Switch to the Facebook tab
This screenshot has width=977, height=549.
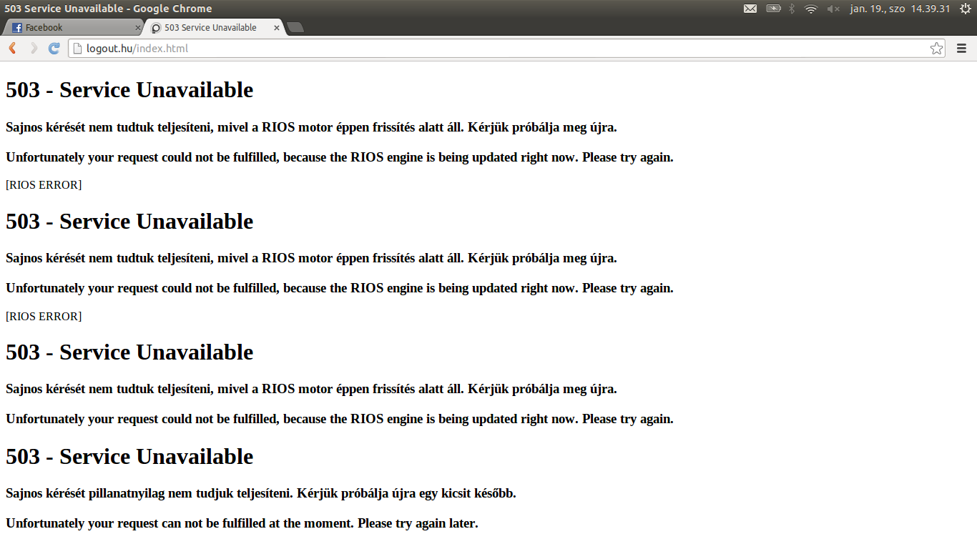[x=73, y=27]
